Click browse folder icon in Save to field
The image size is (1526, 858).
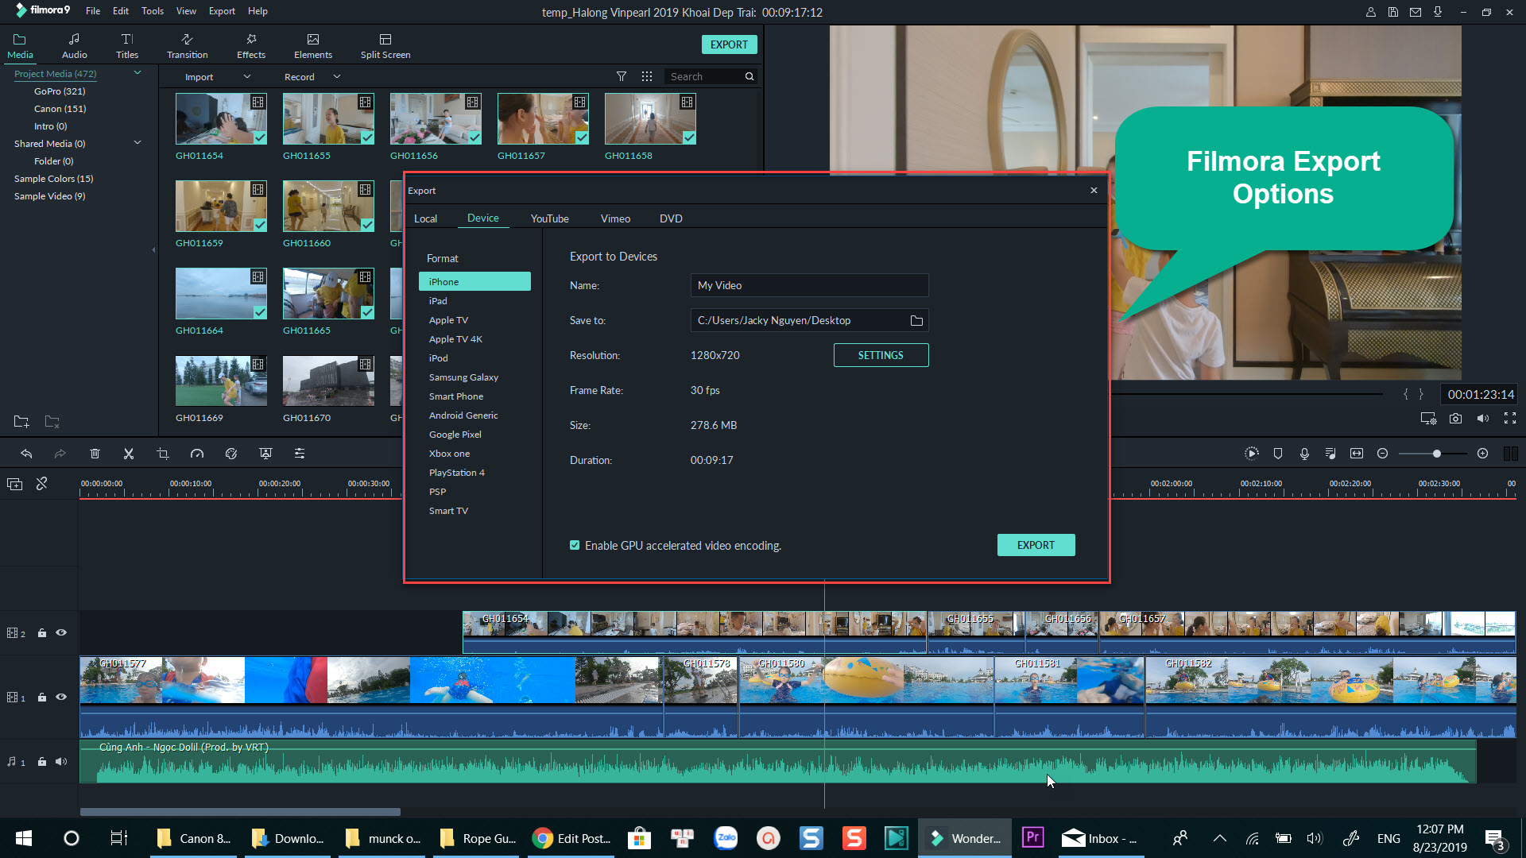tap(916, 321)
